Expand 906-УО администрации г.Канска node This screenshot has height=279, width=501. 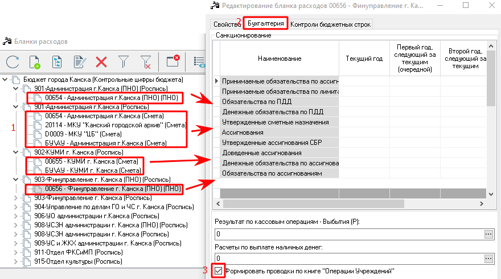point(16,216)
